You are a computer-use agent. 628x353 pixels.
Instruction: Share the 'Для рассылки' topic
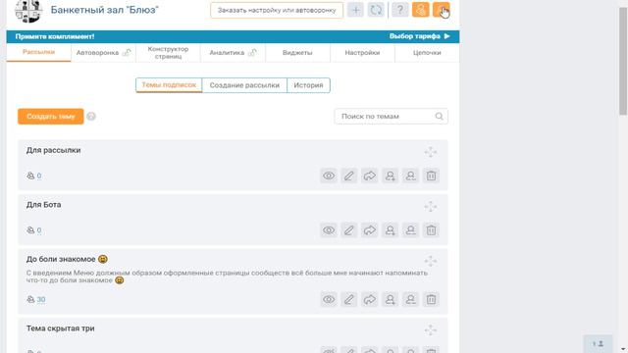coord(370,176)
